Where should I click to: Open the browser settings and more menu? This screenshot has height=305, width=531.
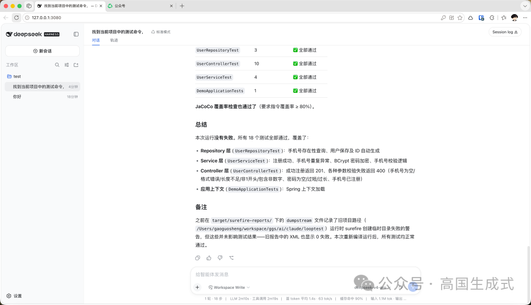pyautogui.click(x=525, y=18)
